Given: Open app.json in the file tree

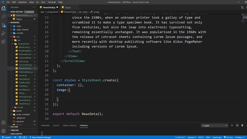Looking at the screenshot, I should (x=20, y=122).
